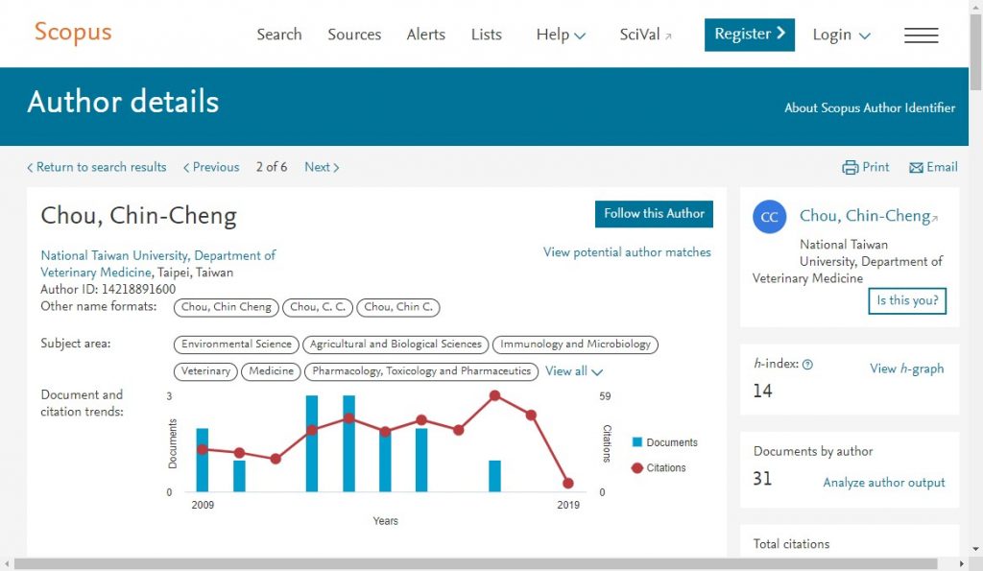This screenshot has width=983, height=571.
Task: Click the Citations legend red dot
Action: pyautogui.click(x=637, y=467)
